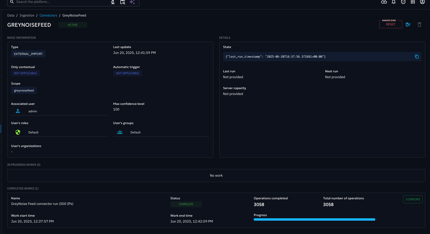The height and width of the screenshot is (234, 430).
Task: Click the GreyNoiseFeed breadcrumb text
Action: click(x=74, y=15)
